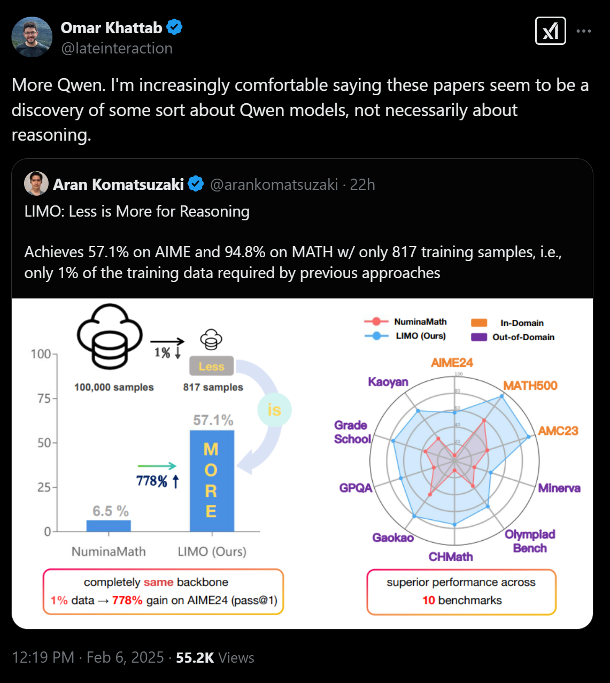The image size is (610, 683).
Task: Click the orange In-Domain legend swatch
Action: click(x=479, y=323)
